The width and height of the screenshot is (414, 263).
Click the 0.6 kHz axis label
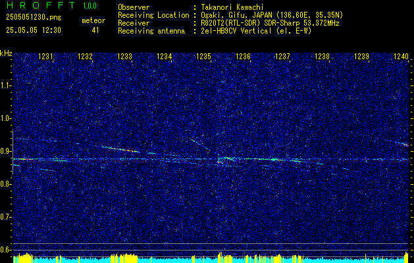(x=5, y=250)
